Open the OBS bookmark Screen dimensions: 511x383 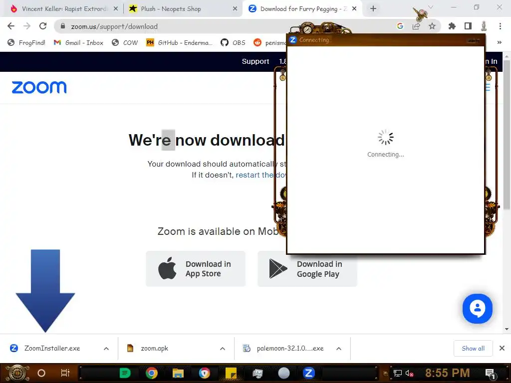coord(233,43)
